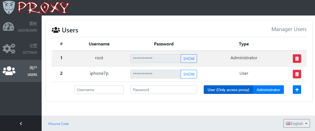
Task: Click the 'iphone7p' username cell
Action: [99, 73]
